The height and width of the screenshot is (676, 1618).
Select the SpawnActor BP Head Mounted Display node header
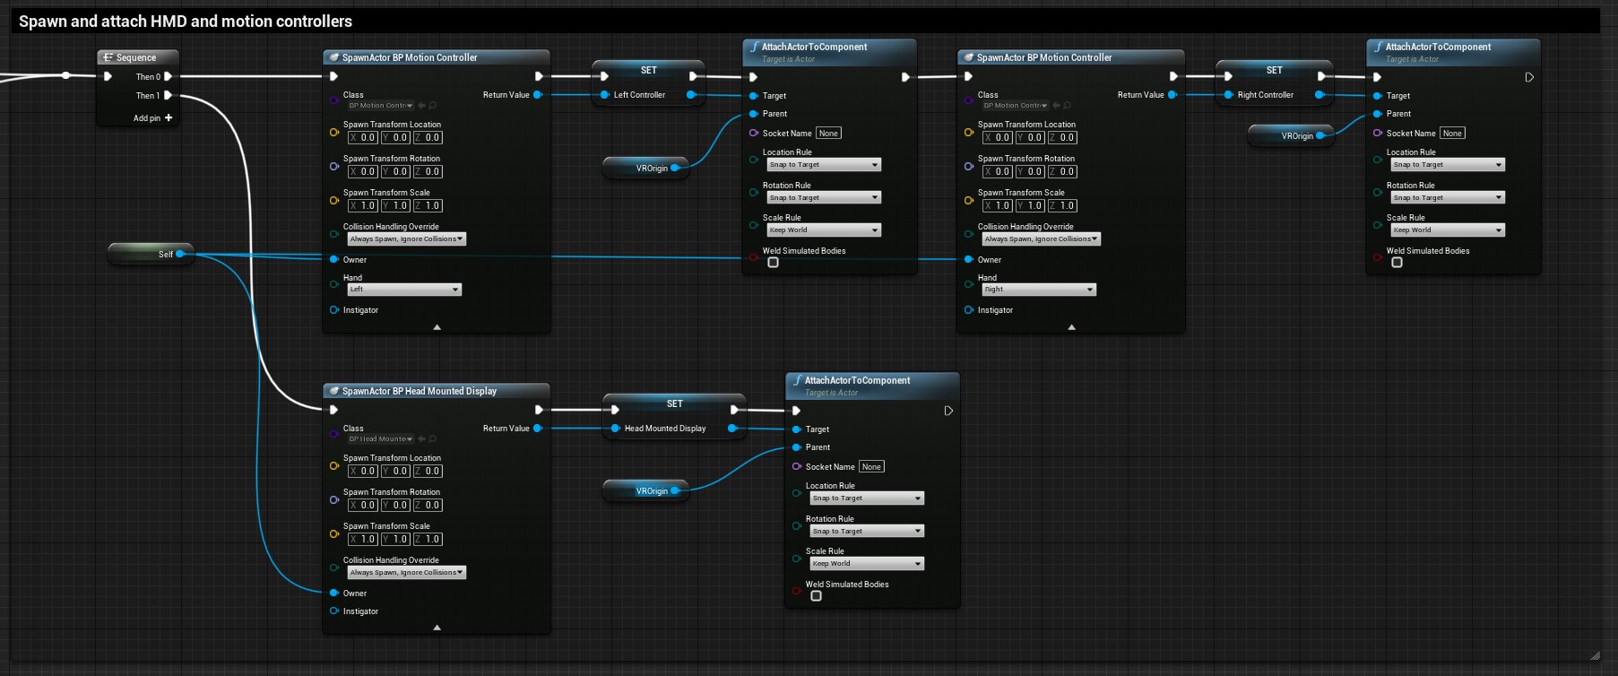pos(437,391)
